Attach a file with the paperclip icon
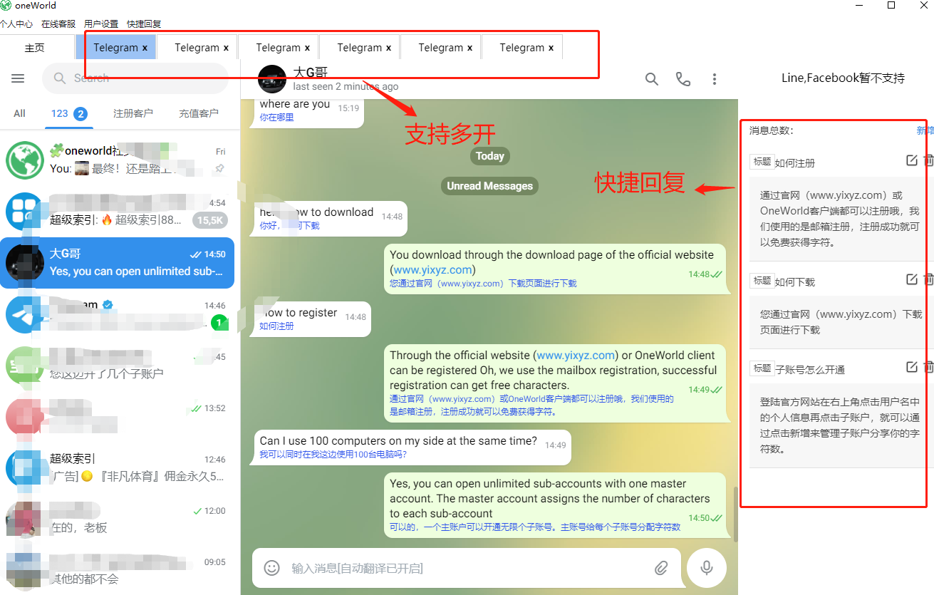 (x=662, y=568)
